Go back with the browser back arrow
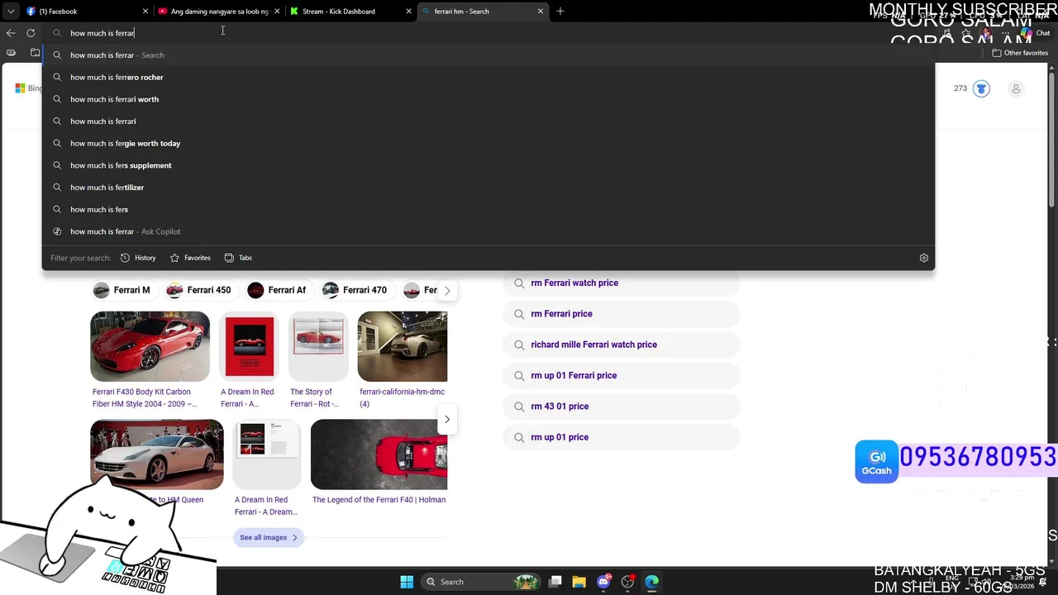 coord(11,33)
